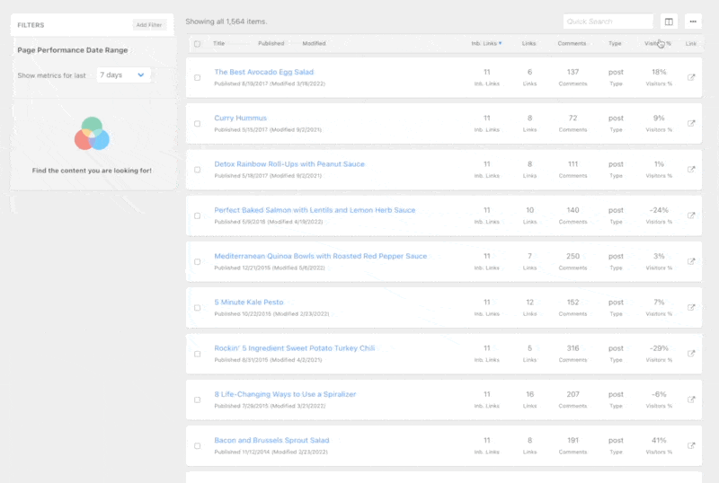The width and height of the screenshot is (719, 483).
Task: Open Bacon and Brussels Sprout Salad post
Action: point(271,441)
